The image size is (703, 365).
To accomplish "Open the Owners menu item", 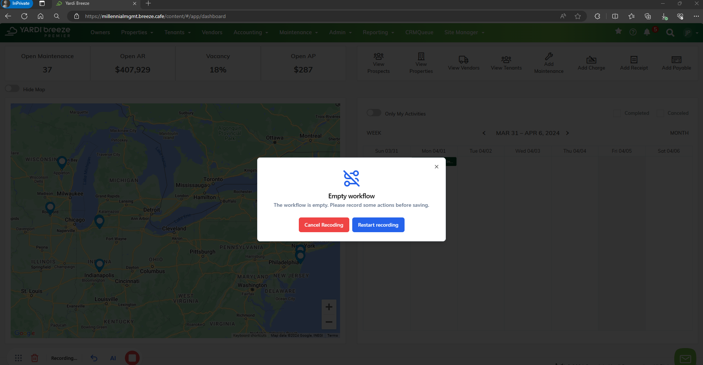I will point(100,32).
